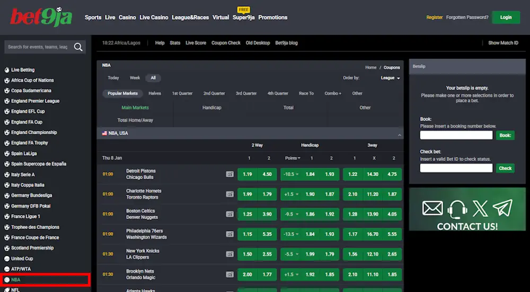Screen dimensions: 530x292
Task: Select odds 1.19 for Detroit Pistons win
Action: point(248,174)
